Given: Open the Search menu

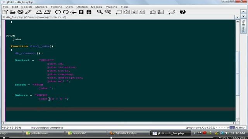Looking at the screenshot, I should pos(27,7).
